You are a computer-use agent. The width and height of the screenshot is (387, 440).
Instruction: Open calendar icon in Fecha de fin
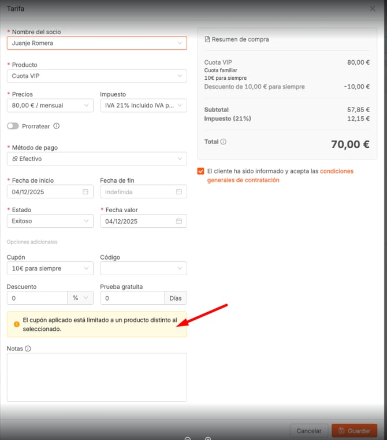[179, 192]
